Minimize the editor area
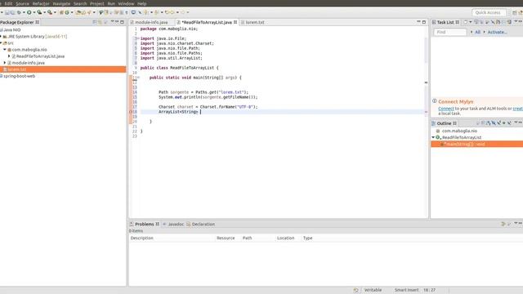Viewport: 523px width, 294px height. pos(418,22)
